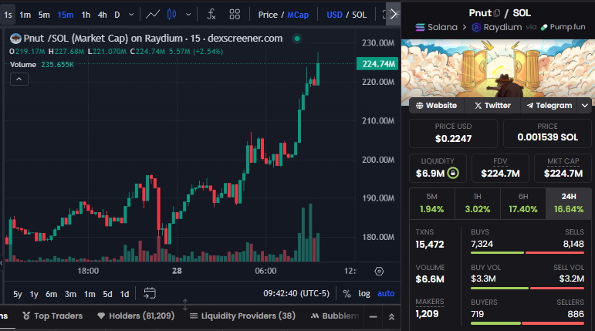The image size is (595, 331).
Task: Select the 1s timeframe
Action: [x=8, y=15]
